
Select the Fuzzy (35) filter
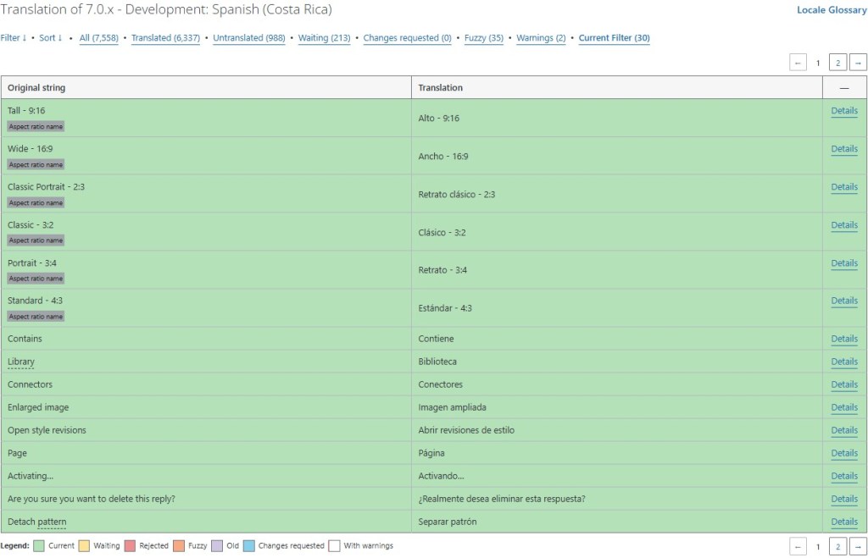pyautogui.click(x=484, y=38)
